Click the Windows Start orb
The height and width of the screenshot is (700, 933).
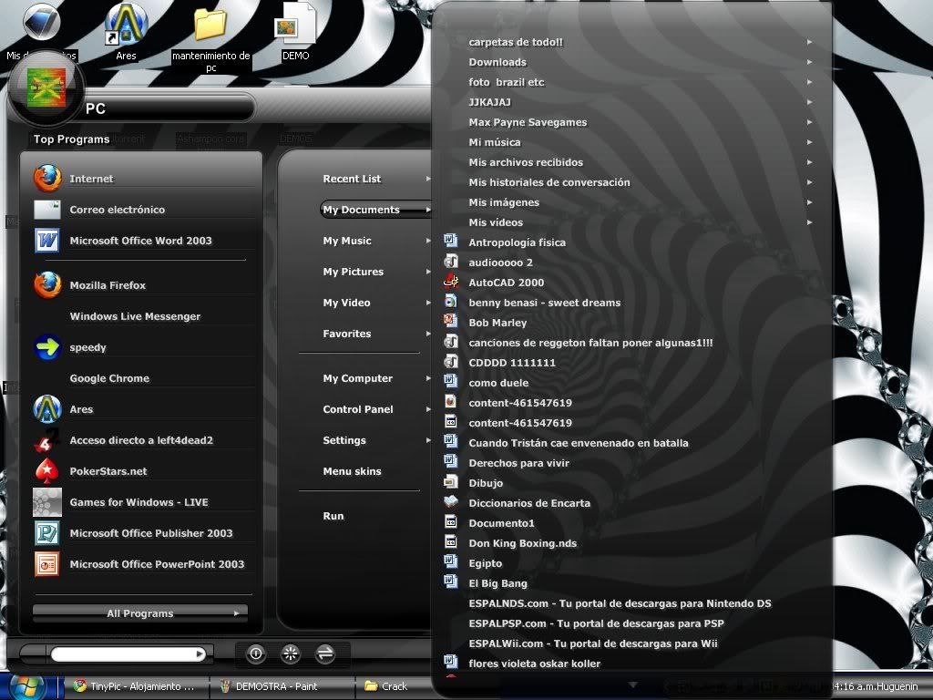[x=27, y=687]
